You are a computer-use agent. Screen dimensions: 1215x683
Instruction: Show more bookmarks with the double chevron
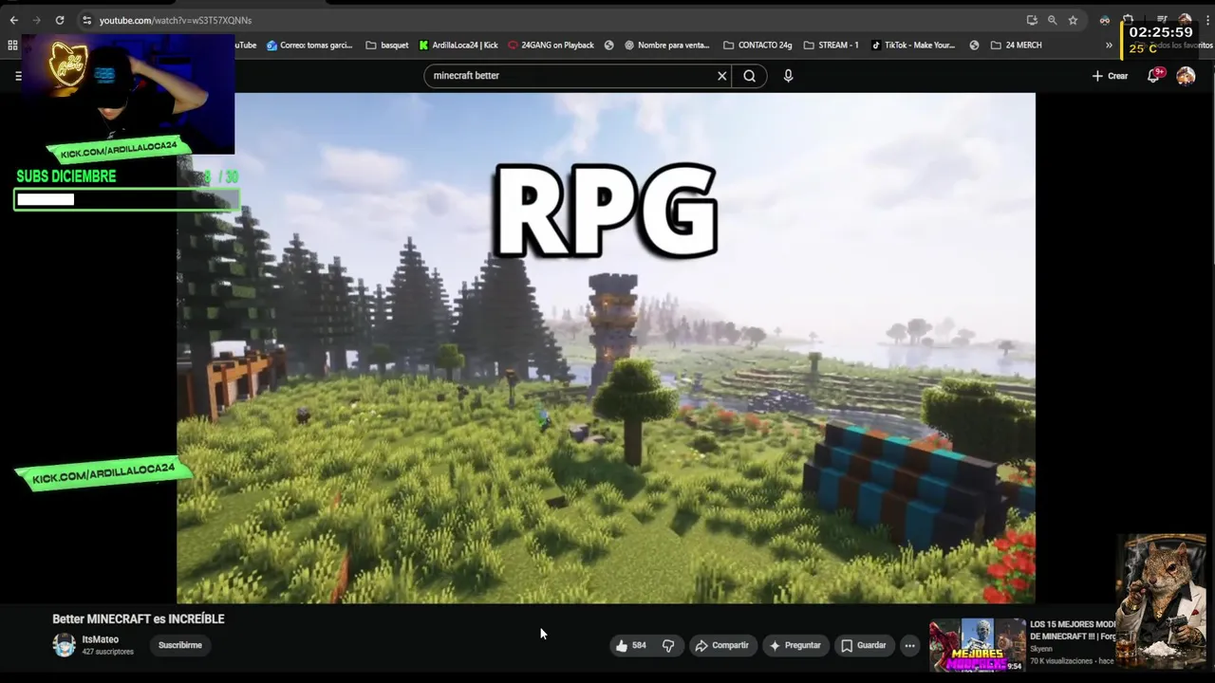[1109, 45]
